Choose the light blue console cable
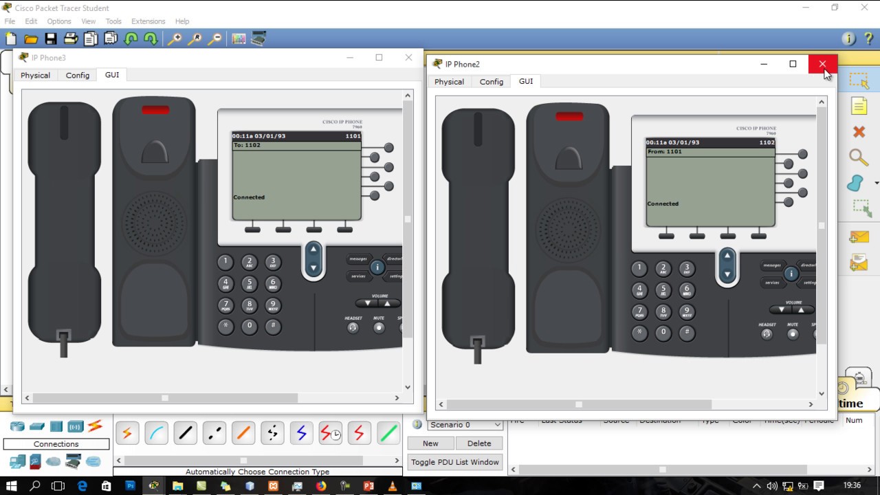 pos(156,433)
